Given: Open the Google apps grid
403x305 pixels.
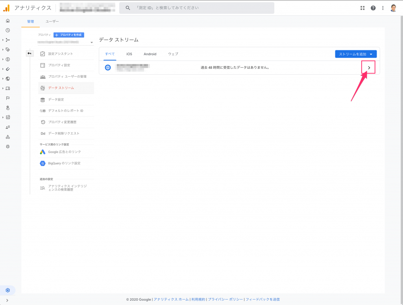Looking at the screenshot, I should (x=362, y=8).
